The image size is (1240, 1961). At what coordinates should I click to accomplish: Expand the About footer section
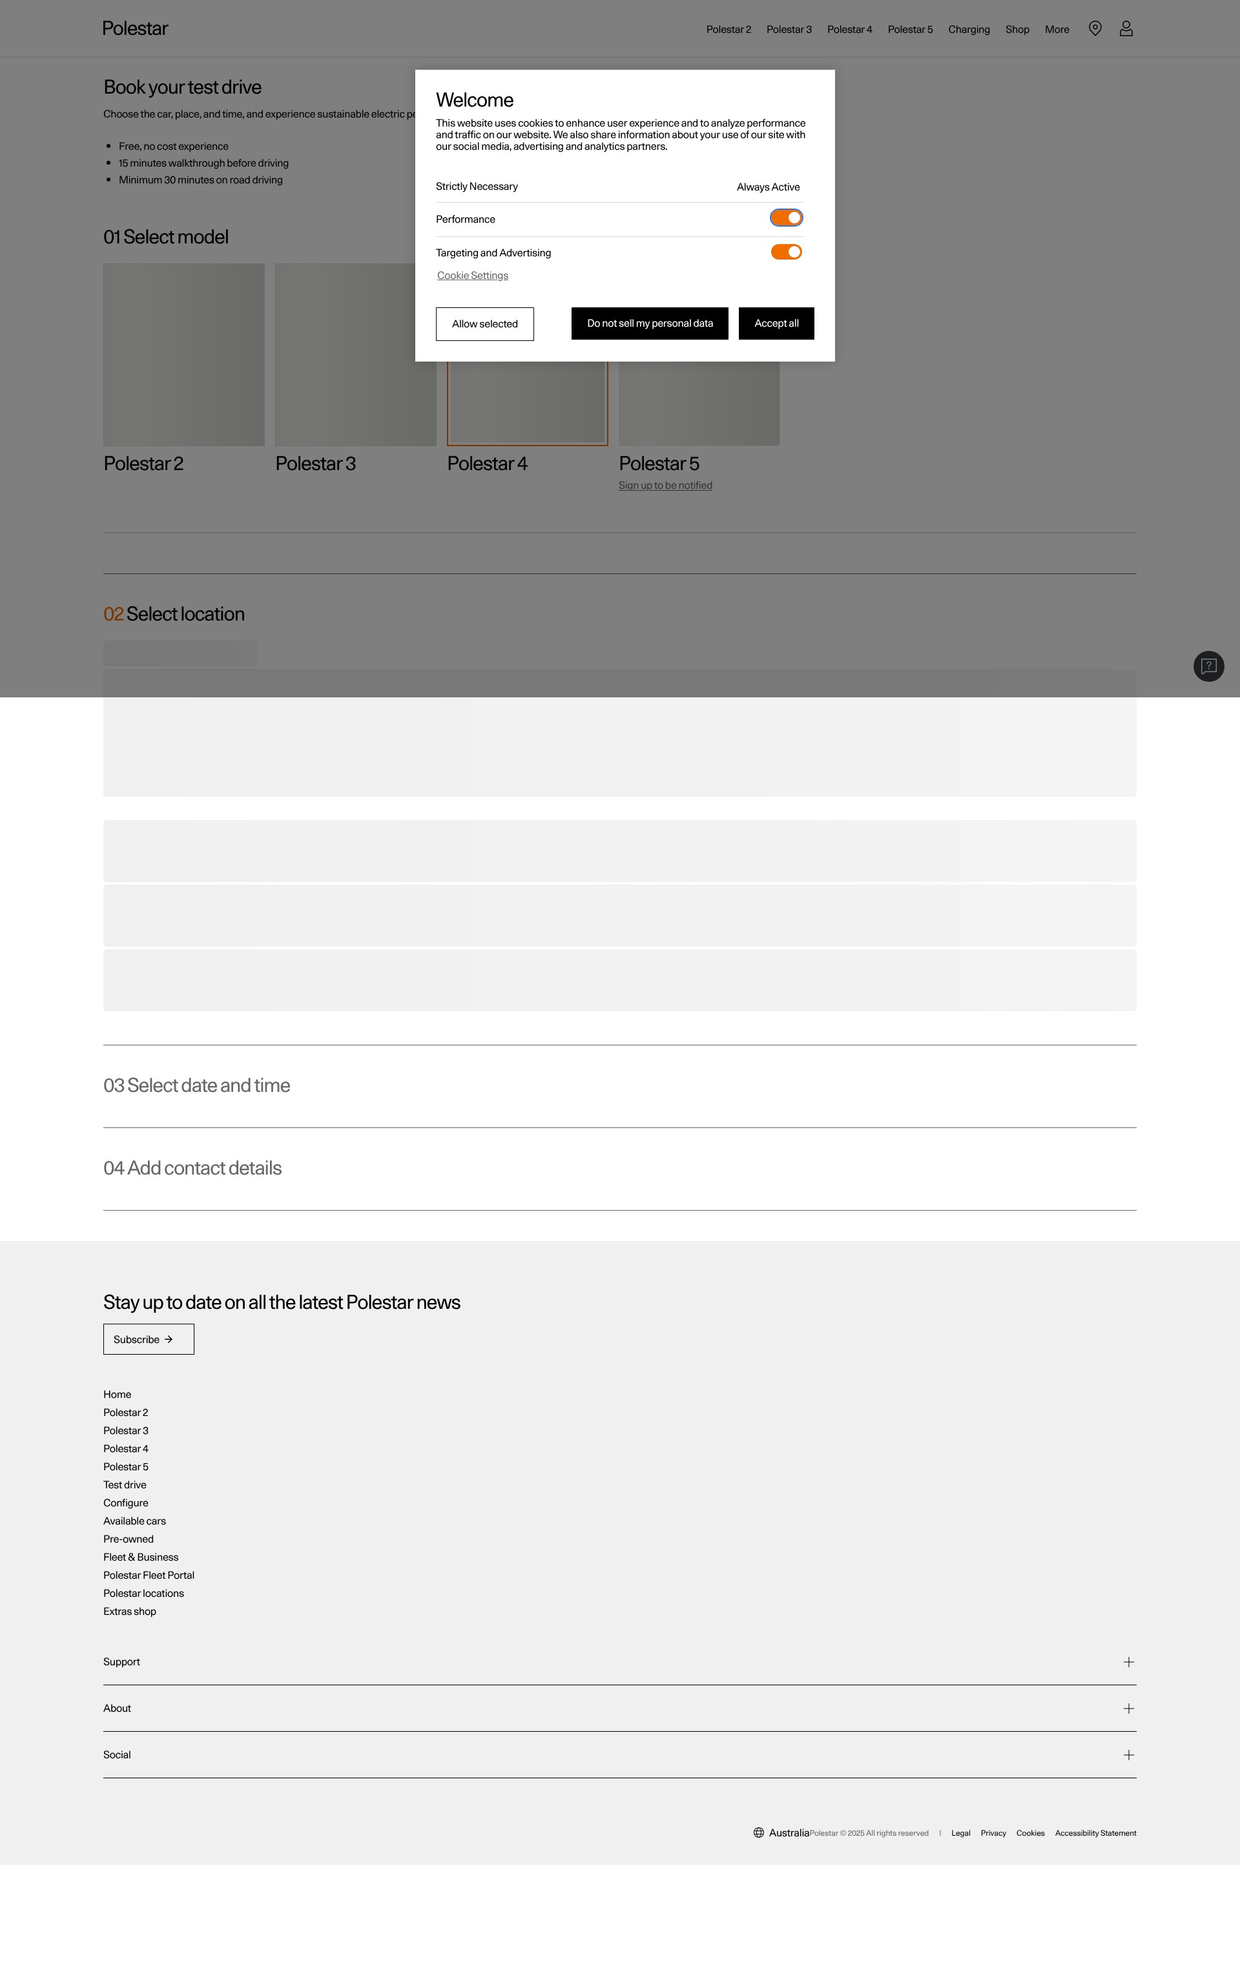click(619, 1708)
